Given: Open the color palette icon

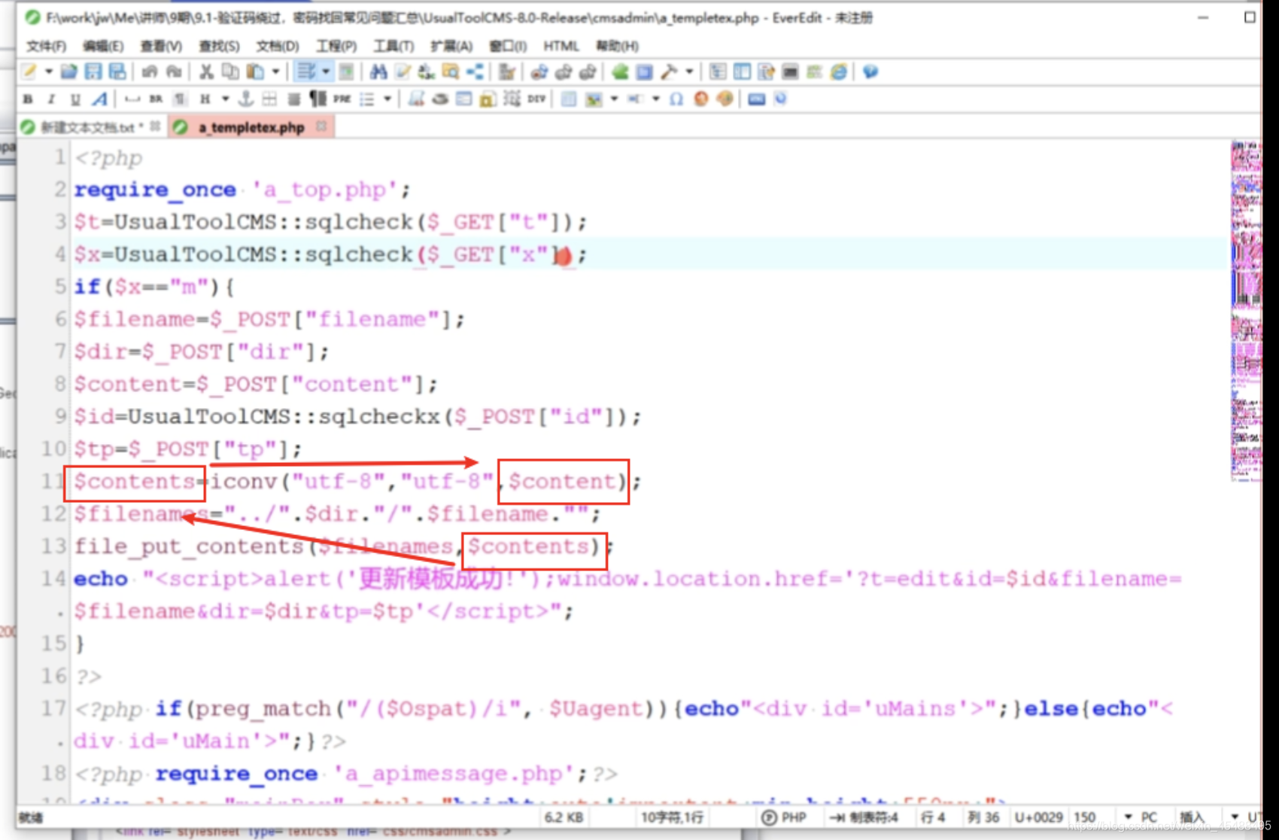Looking at the screenshot, I should (x=725, y=99).
